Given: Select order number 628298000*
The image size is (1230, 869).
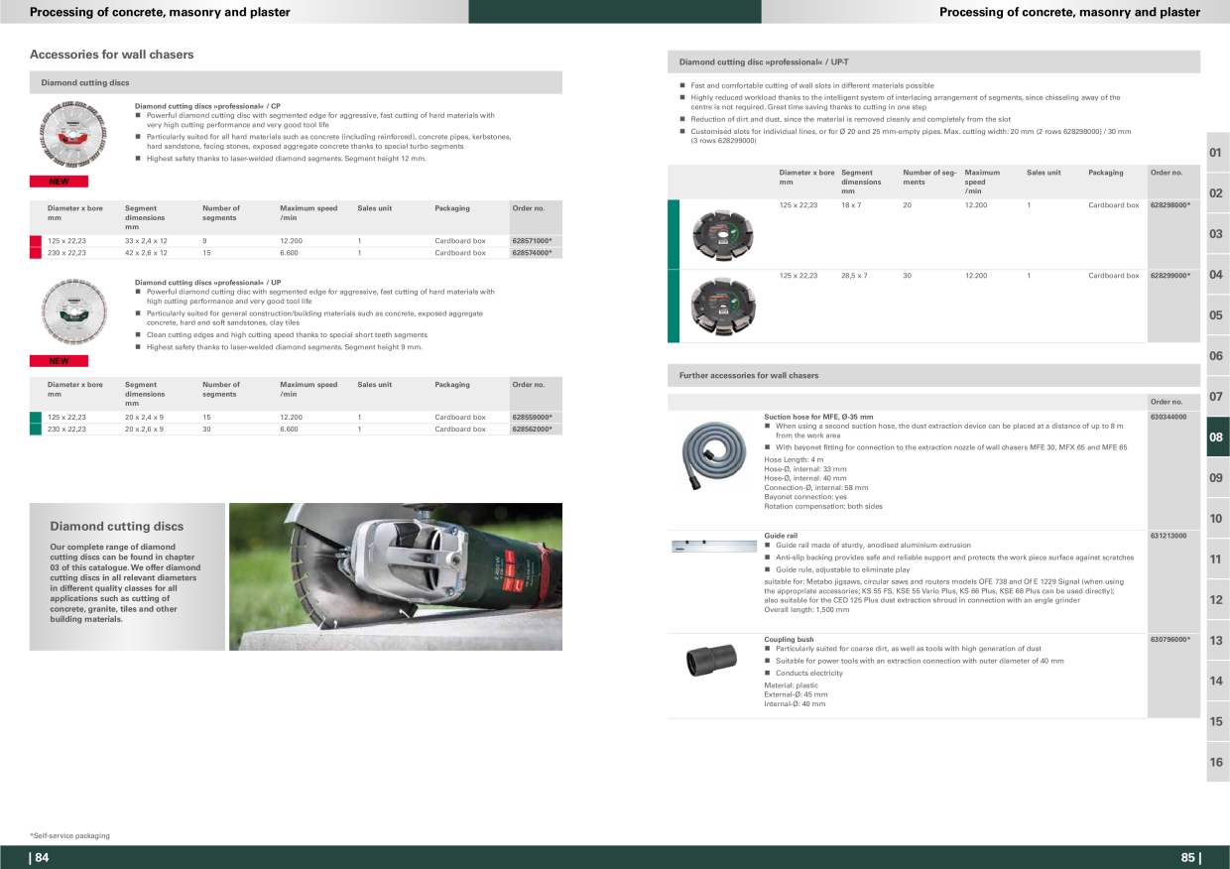Looking at the screenshot, I should click(1170, 205).
